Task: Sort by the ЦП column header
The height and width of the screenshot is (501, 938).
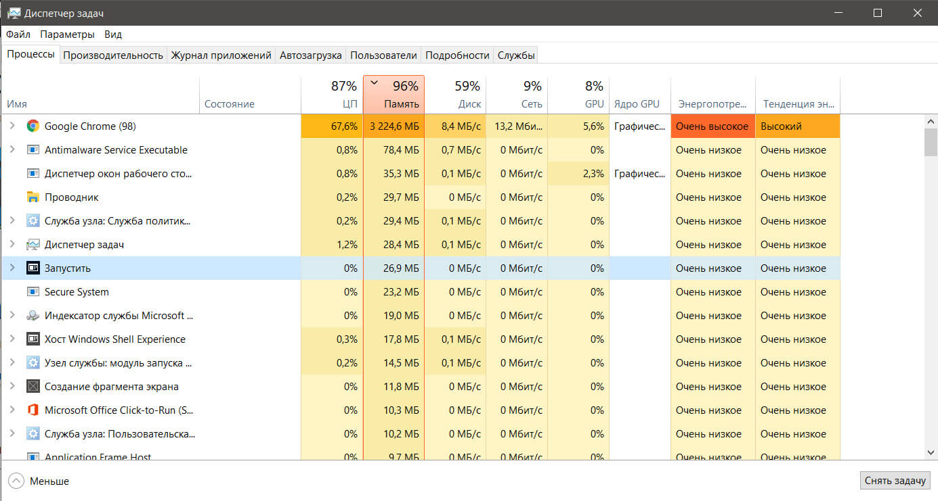Action: point(332,95)
